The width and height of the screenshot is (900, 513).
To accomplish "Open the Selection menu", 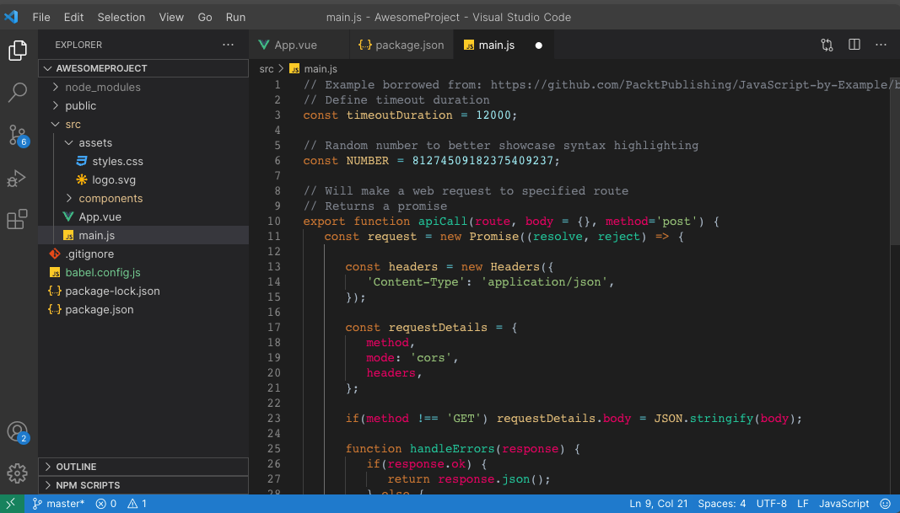I will pos(121,17).
